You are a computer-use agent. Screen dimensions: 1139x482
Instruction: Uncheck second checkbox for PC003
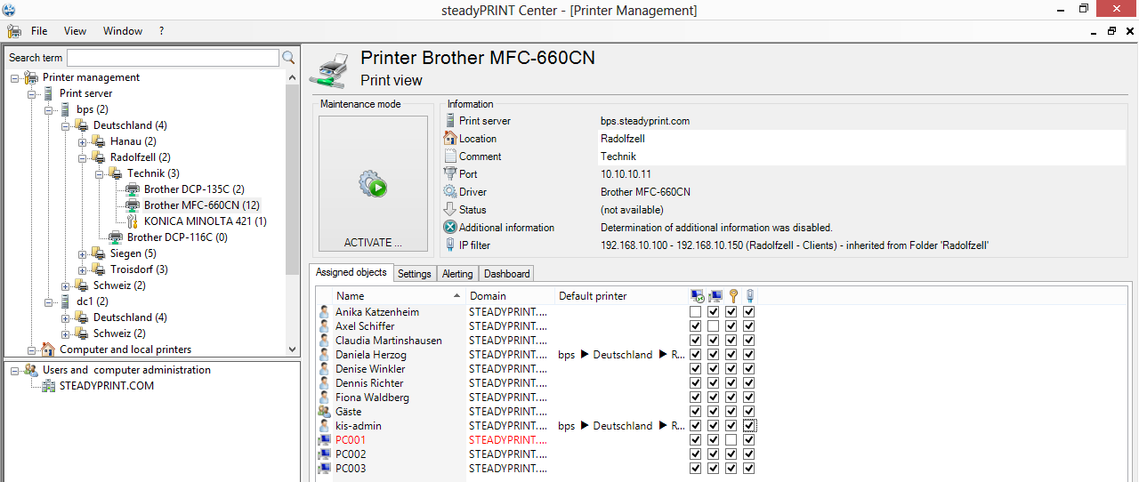tap(714, 469)
